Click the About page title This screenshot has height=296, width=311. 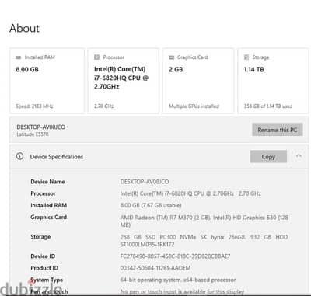24,28
